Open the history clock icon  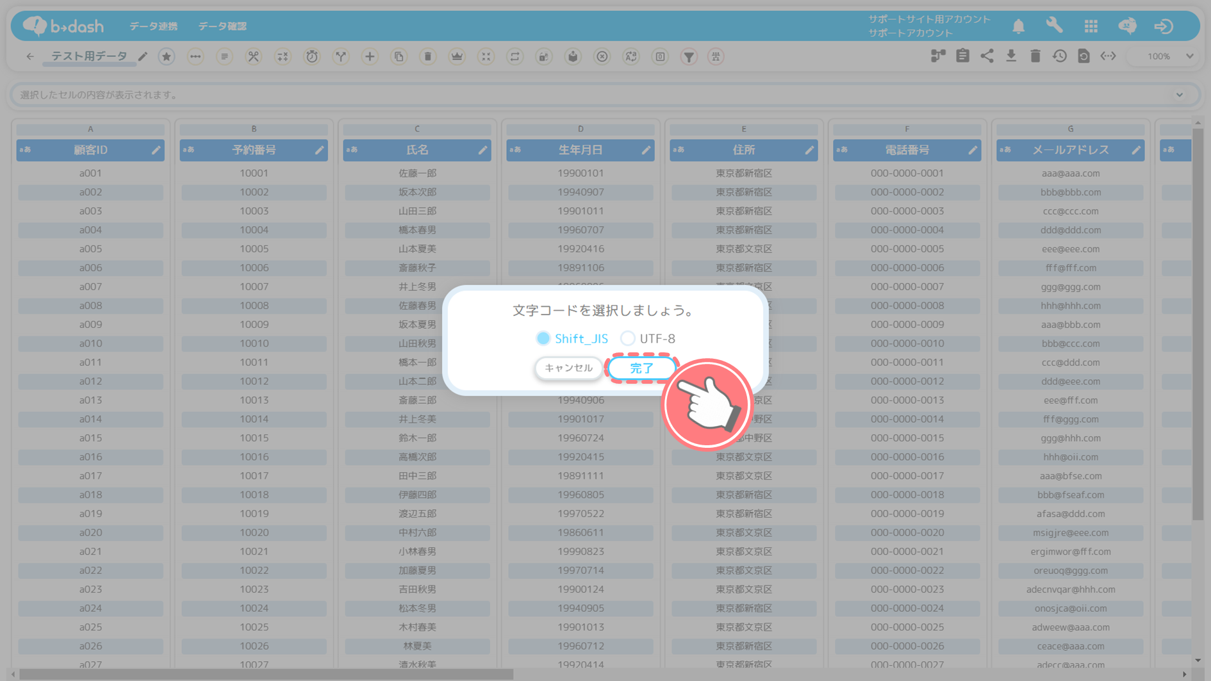(1060, 56)
